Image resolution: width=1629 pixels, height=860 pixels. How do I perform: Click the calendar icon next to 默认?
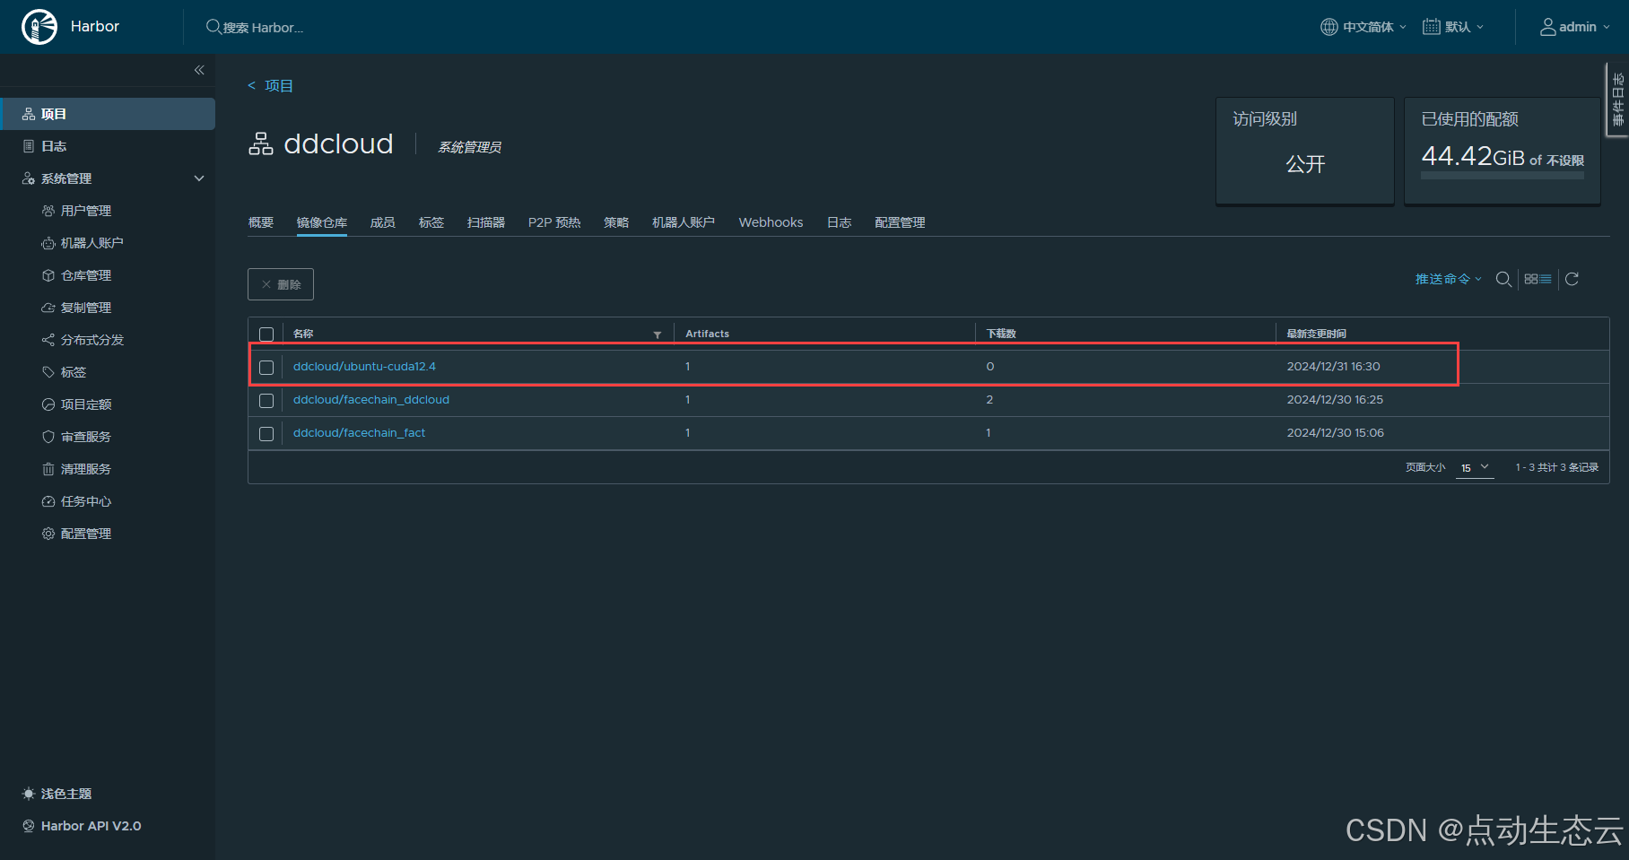click(x=1431, y=27)
